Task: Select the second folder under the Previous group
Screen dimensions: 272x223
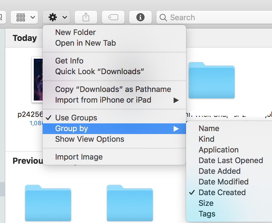Action: pyautogui.click(x=130, y=203)
